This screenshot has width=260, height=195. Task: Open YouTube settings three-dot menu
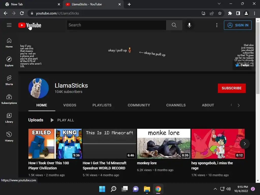pyautogui.click(x=217, y=25)
